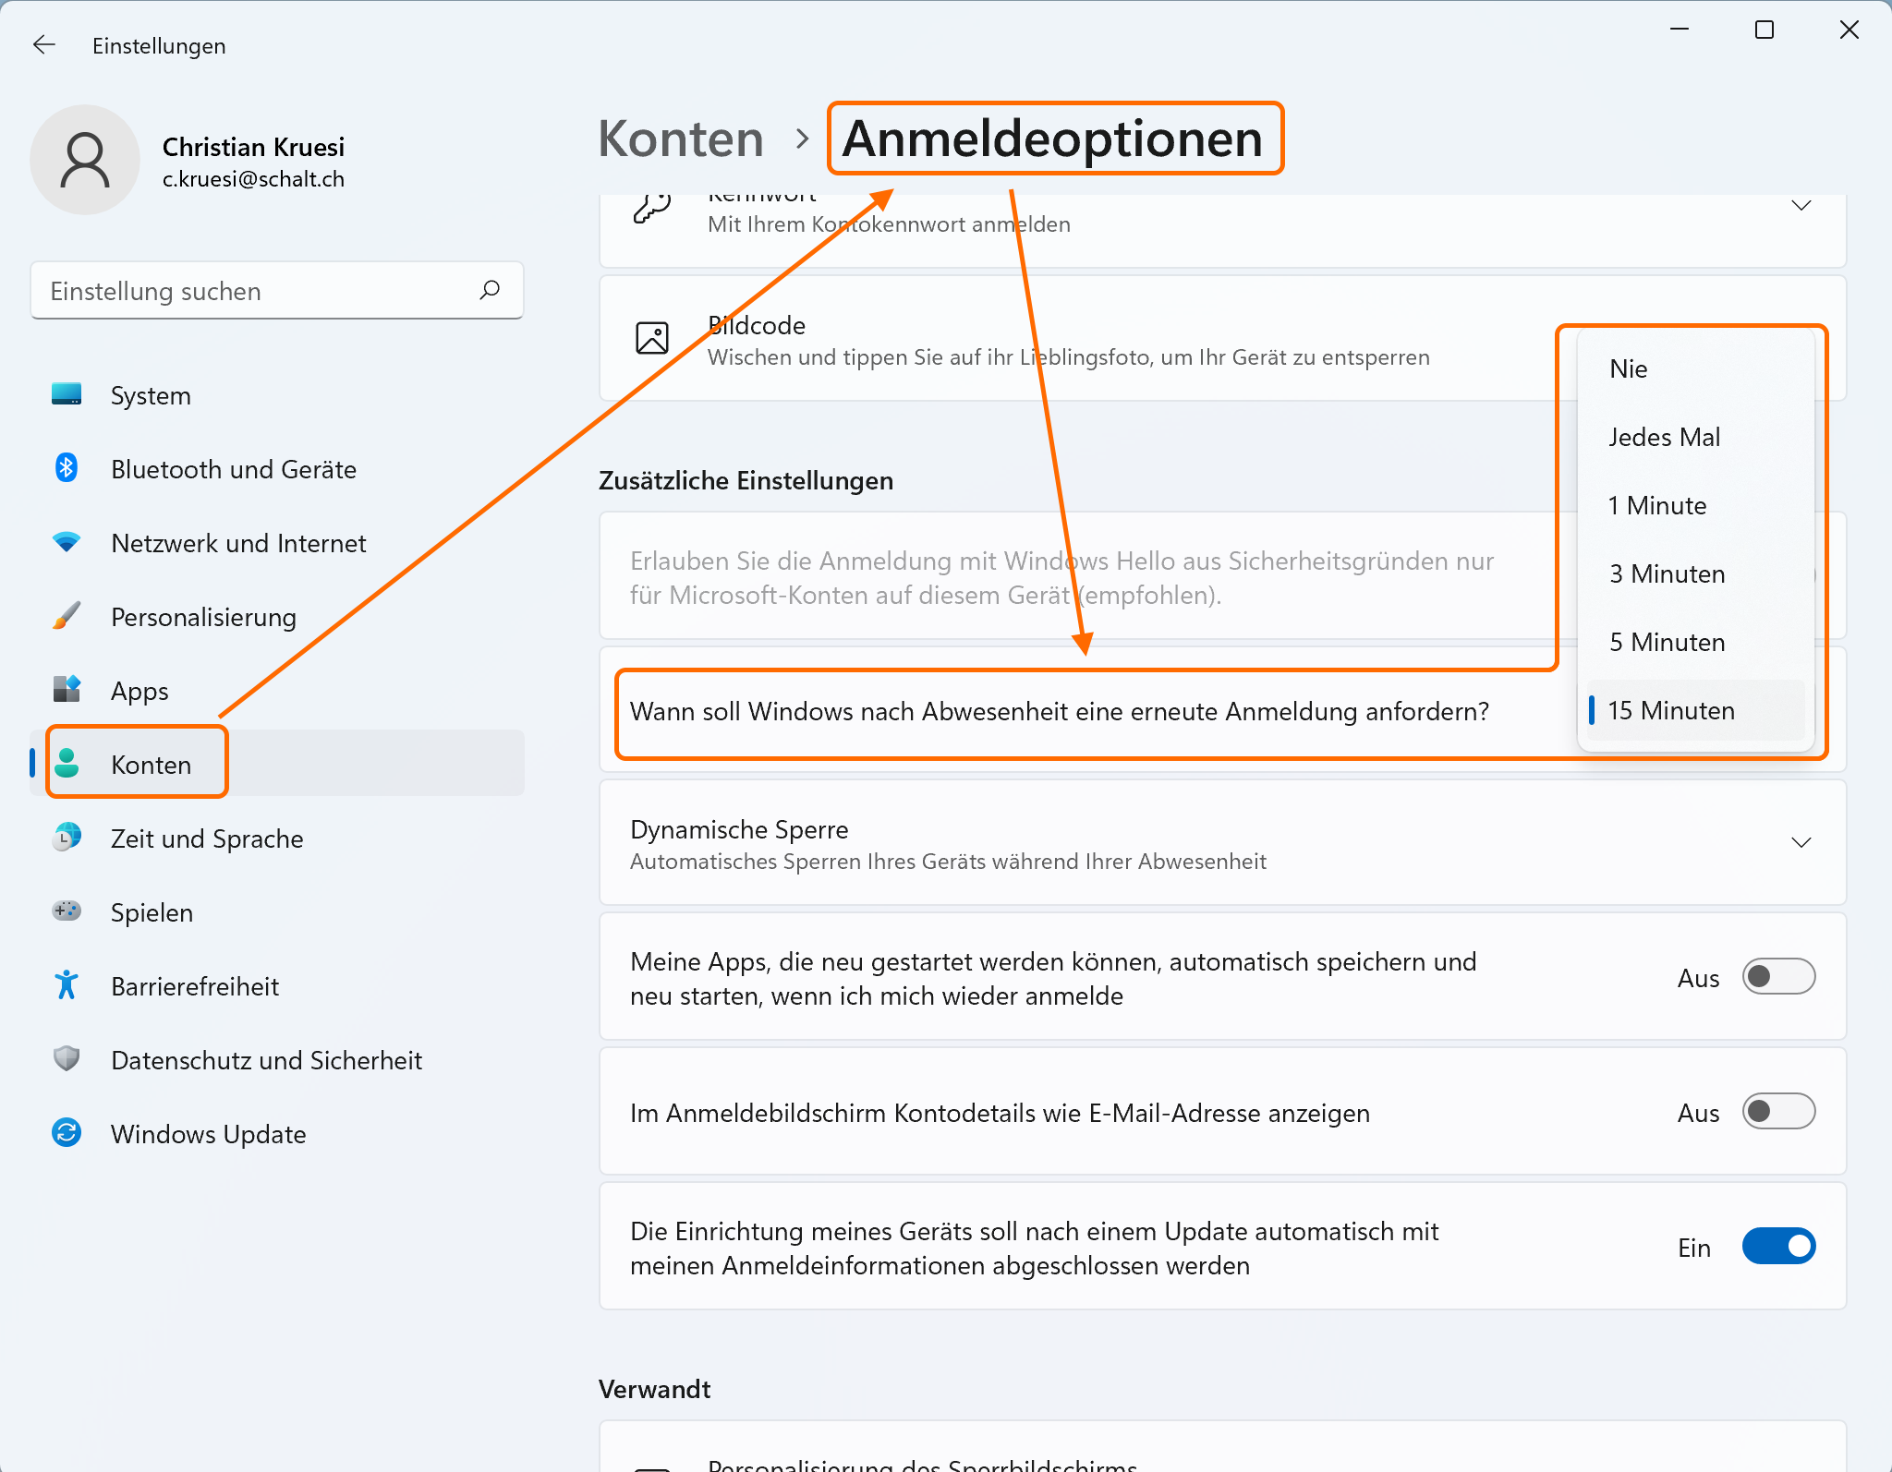This screenshot has height=1472, width=1892.
Task: Click the search magnifier icon
Action: pos(490,290)
